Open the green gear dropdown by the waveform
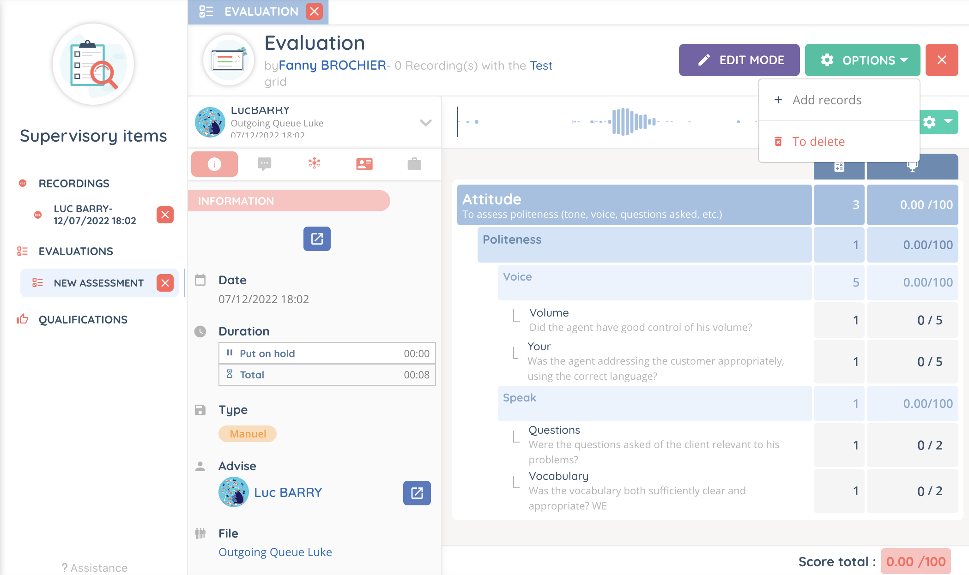 click(938, 122)
